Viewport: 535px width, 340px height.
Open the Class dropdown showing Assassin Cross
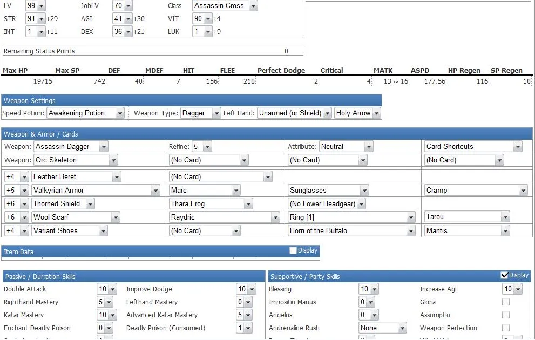point(225,6)
